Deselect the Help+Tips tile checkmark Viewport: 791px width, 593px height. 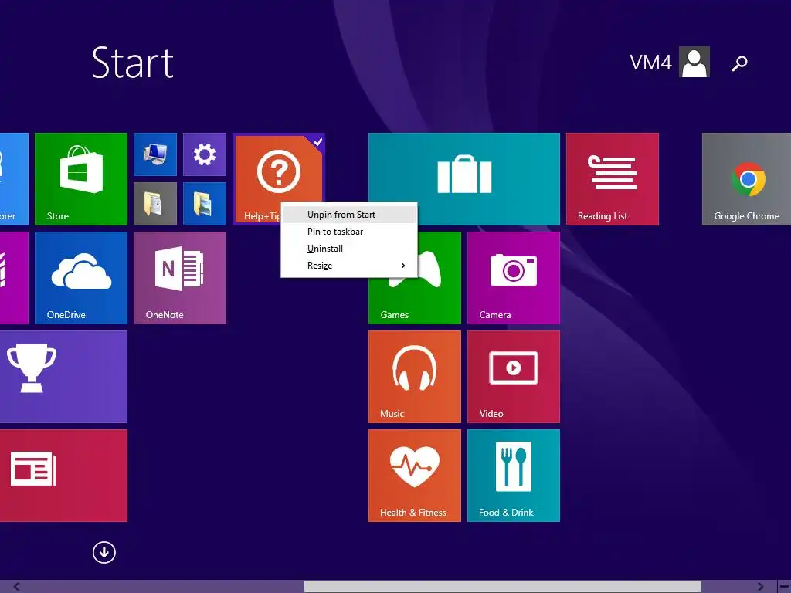(317, 142)
